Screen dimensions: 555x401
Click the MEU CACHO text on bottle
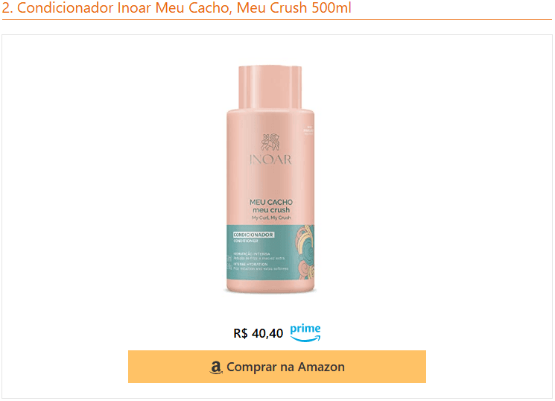(x=271, y=202)
